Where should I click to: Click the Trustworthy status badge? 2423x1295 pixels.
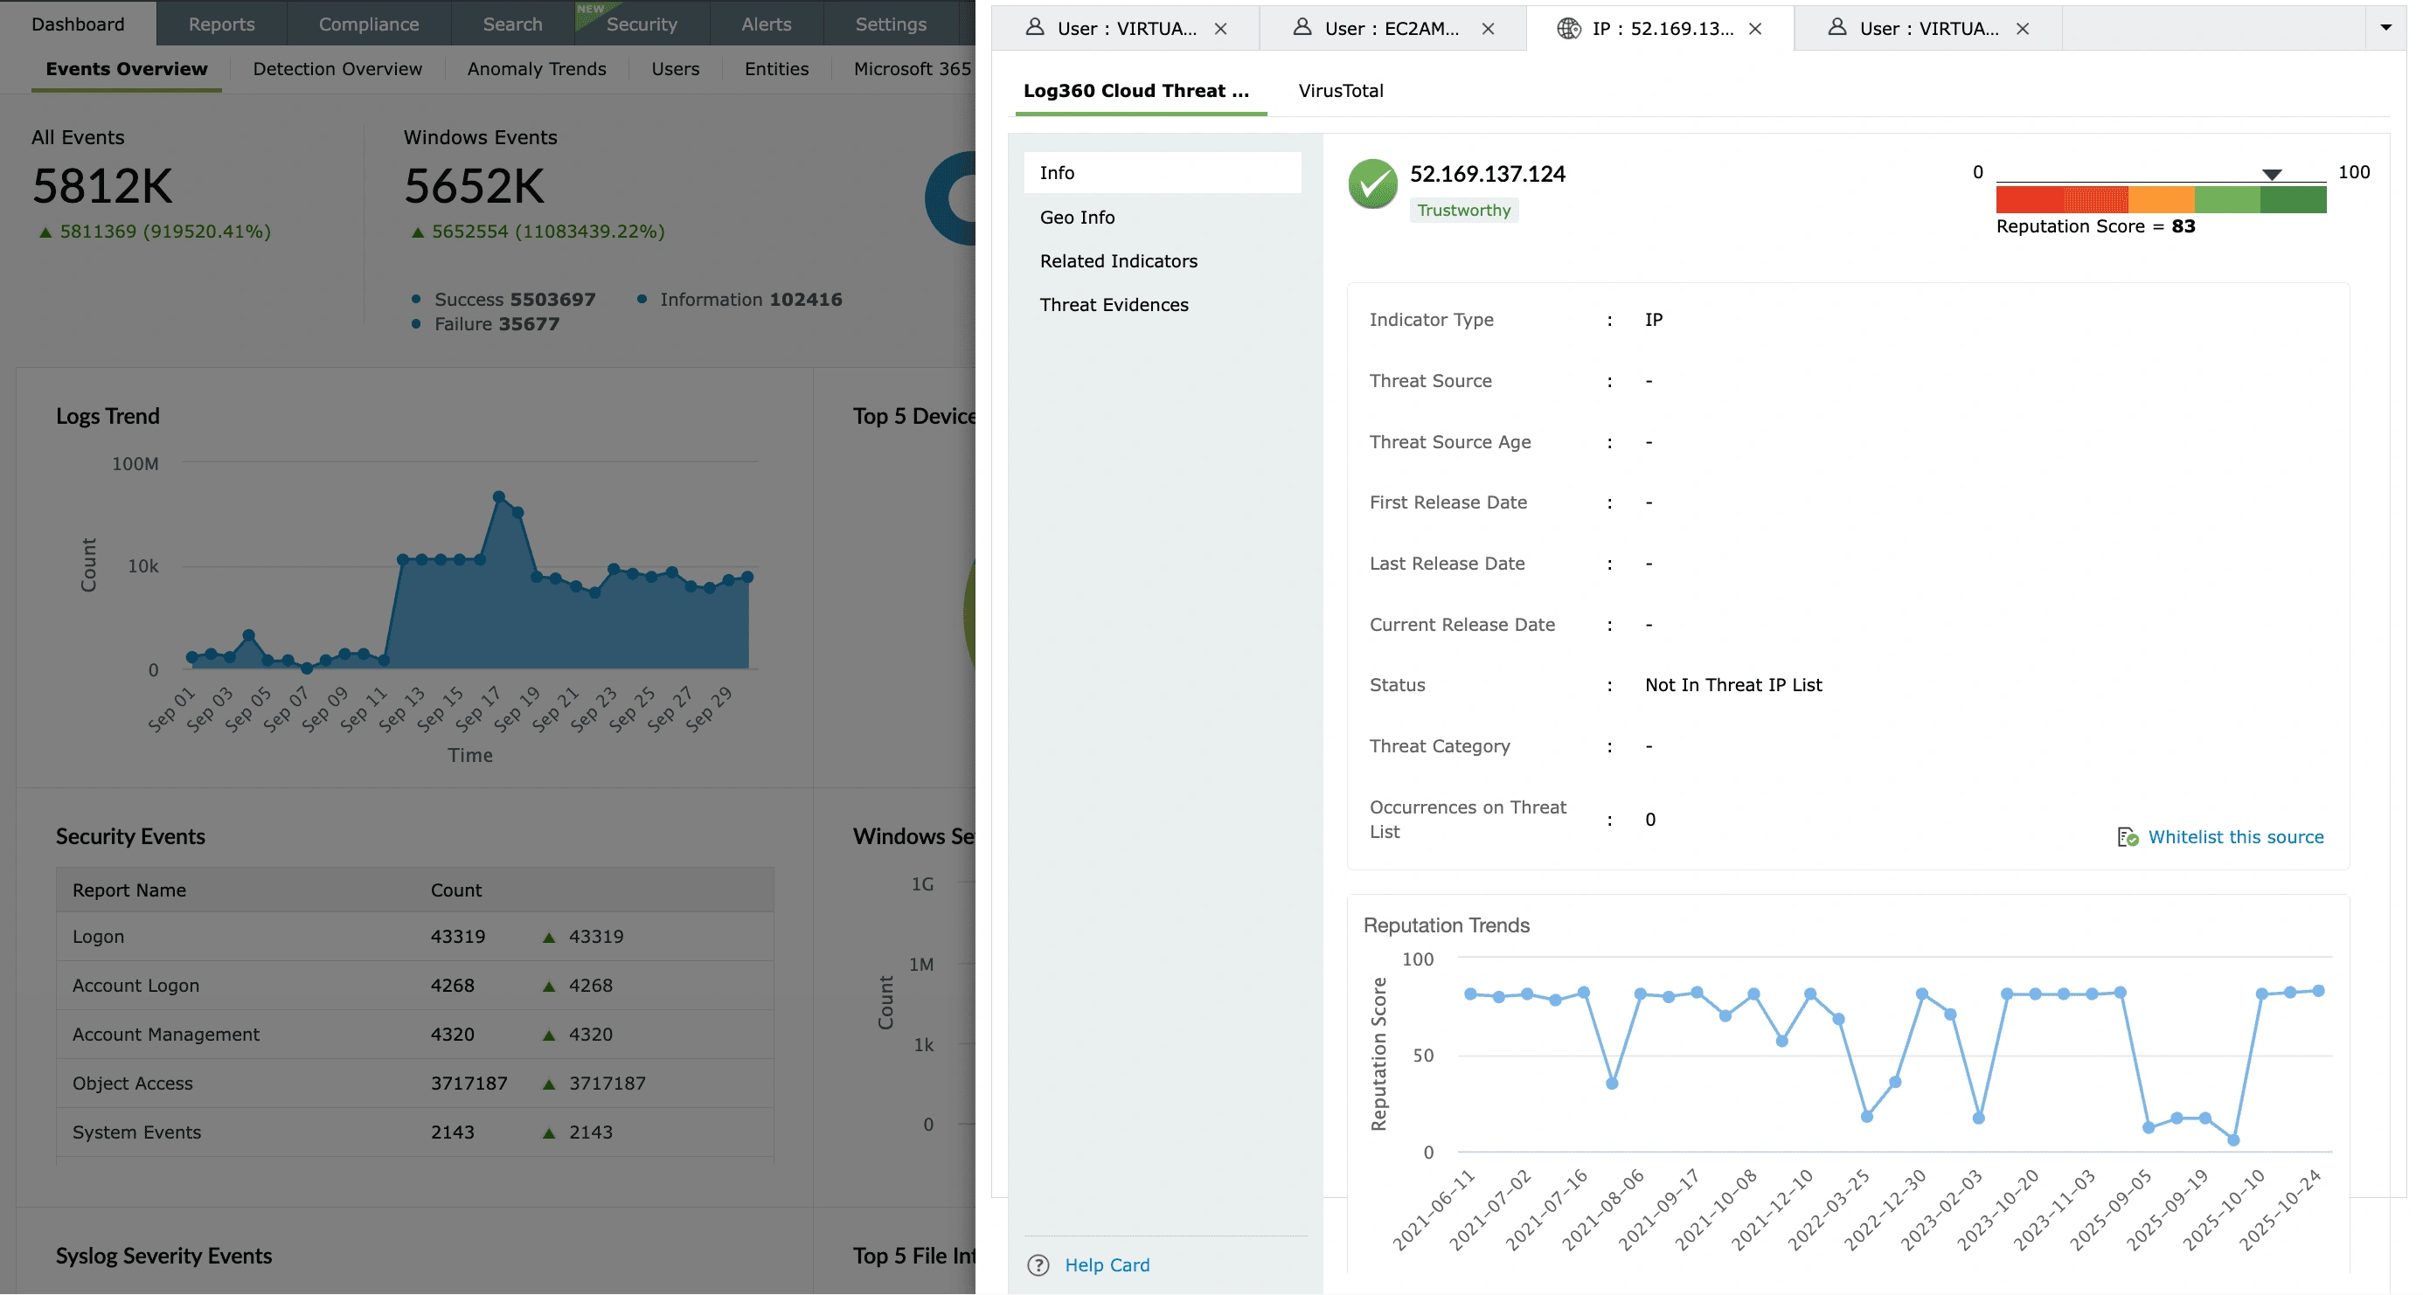click(x=1462, y=211)
